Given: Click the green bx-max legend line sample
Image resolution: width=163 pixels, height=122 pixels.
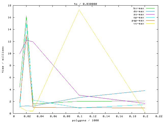Looking at the screenshot, I should (x=150, y=8).
